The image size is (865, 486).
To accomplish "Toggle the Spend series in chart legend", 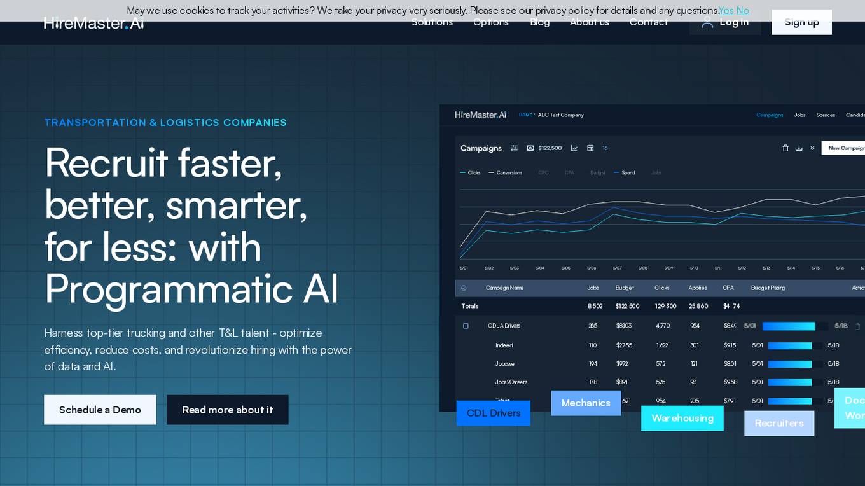I will point(624,173).
